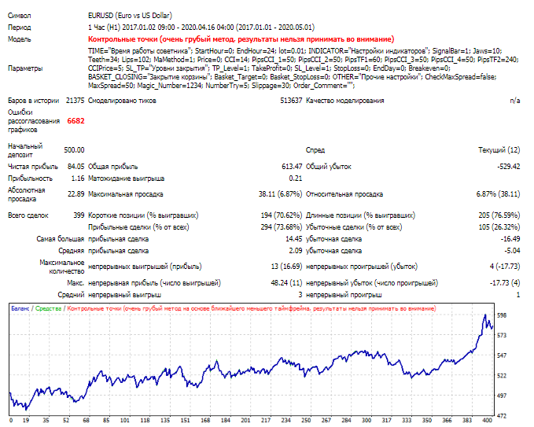Click the largest profit trade value 14.45
The height and width of the screenshot is (427, 534).
pyautogui.click(x=293, y=239)
